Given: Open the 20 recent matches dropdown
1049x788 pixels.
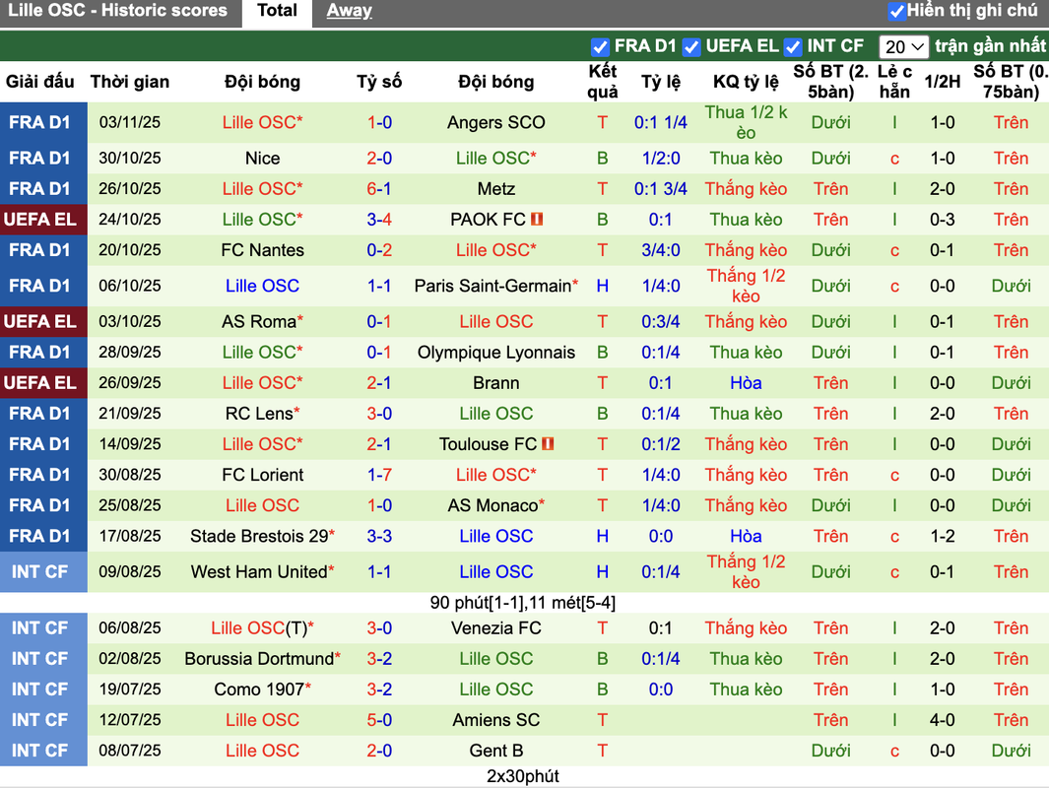Looking at the screenshot, I should point(903,47).
